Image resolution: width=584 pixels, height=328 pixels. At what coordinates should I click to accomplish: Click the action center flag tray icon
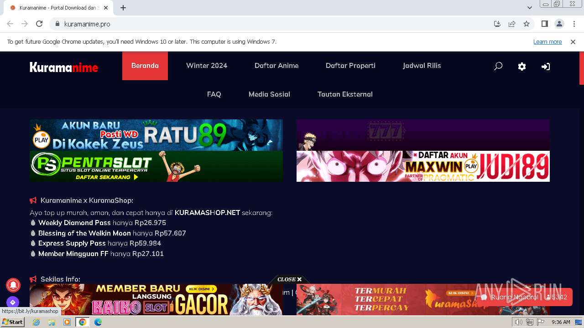tap(541, 322)
